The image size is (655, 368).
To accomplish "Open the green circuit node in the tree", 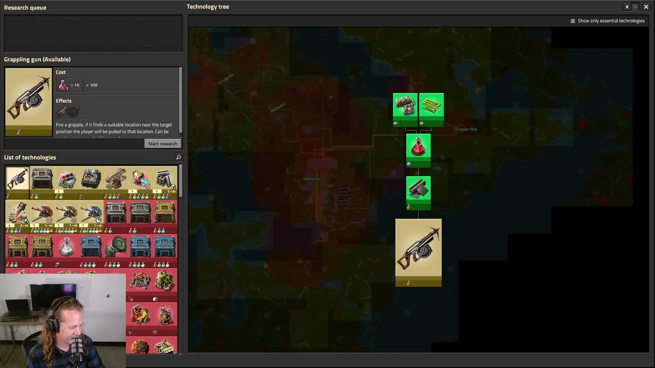I will pyautogui.click(x=431, y=109).
